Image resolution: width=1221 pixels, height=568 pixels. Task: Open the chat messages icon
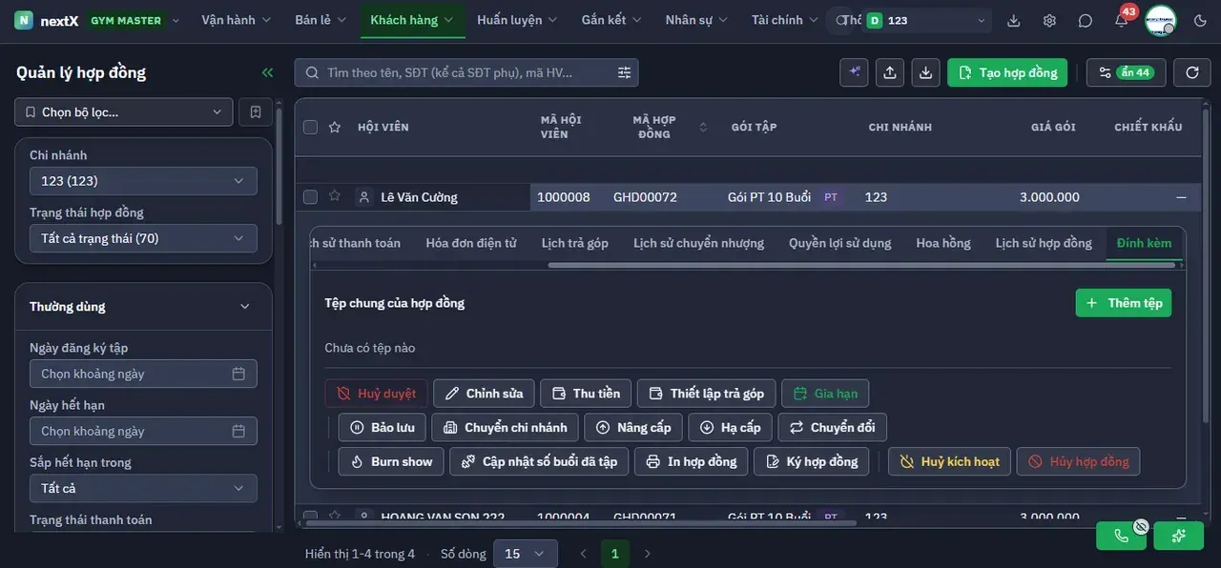1086,20
